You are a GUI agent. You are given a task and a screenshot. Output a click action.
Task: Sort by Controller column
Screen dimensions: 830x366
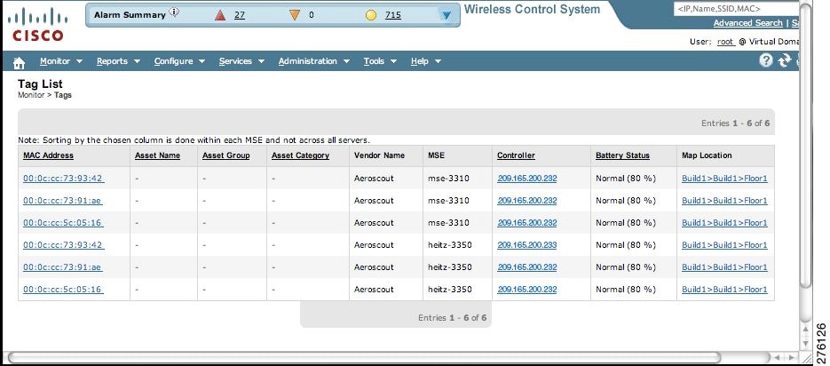point(516,155)
